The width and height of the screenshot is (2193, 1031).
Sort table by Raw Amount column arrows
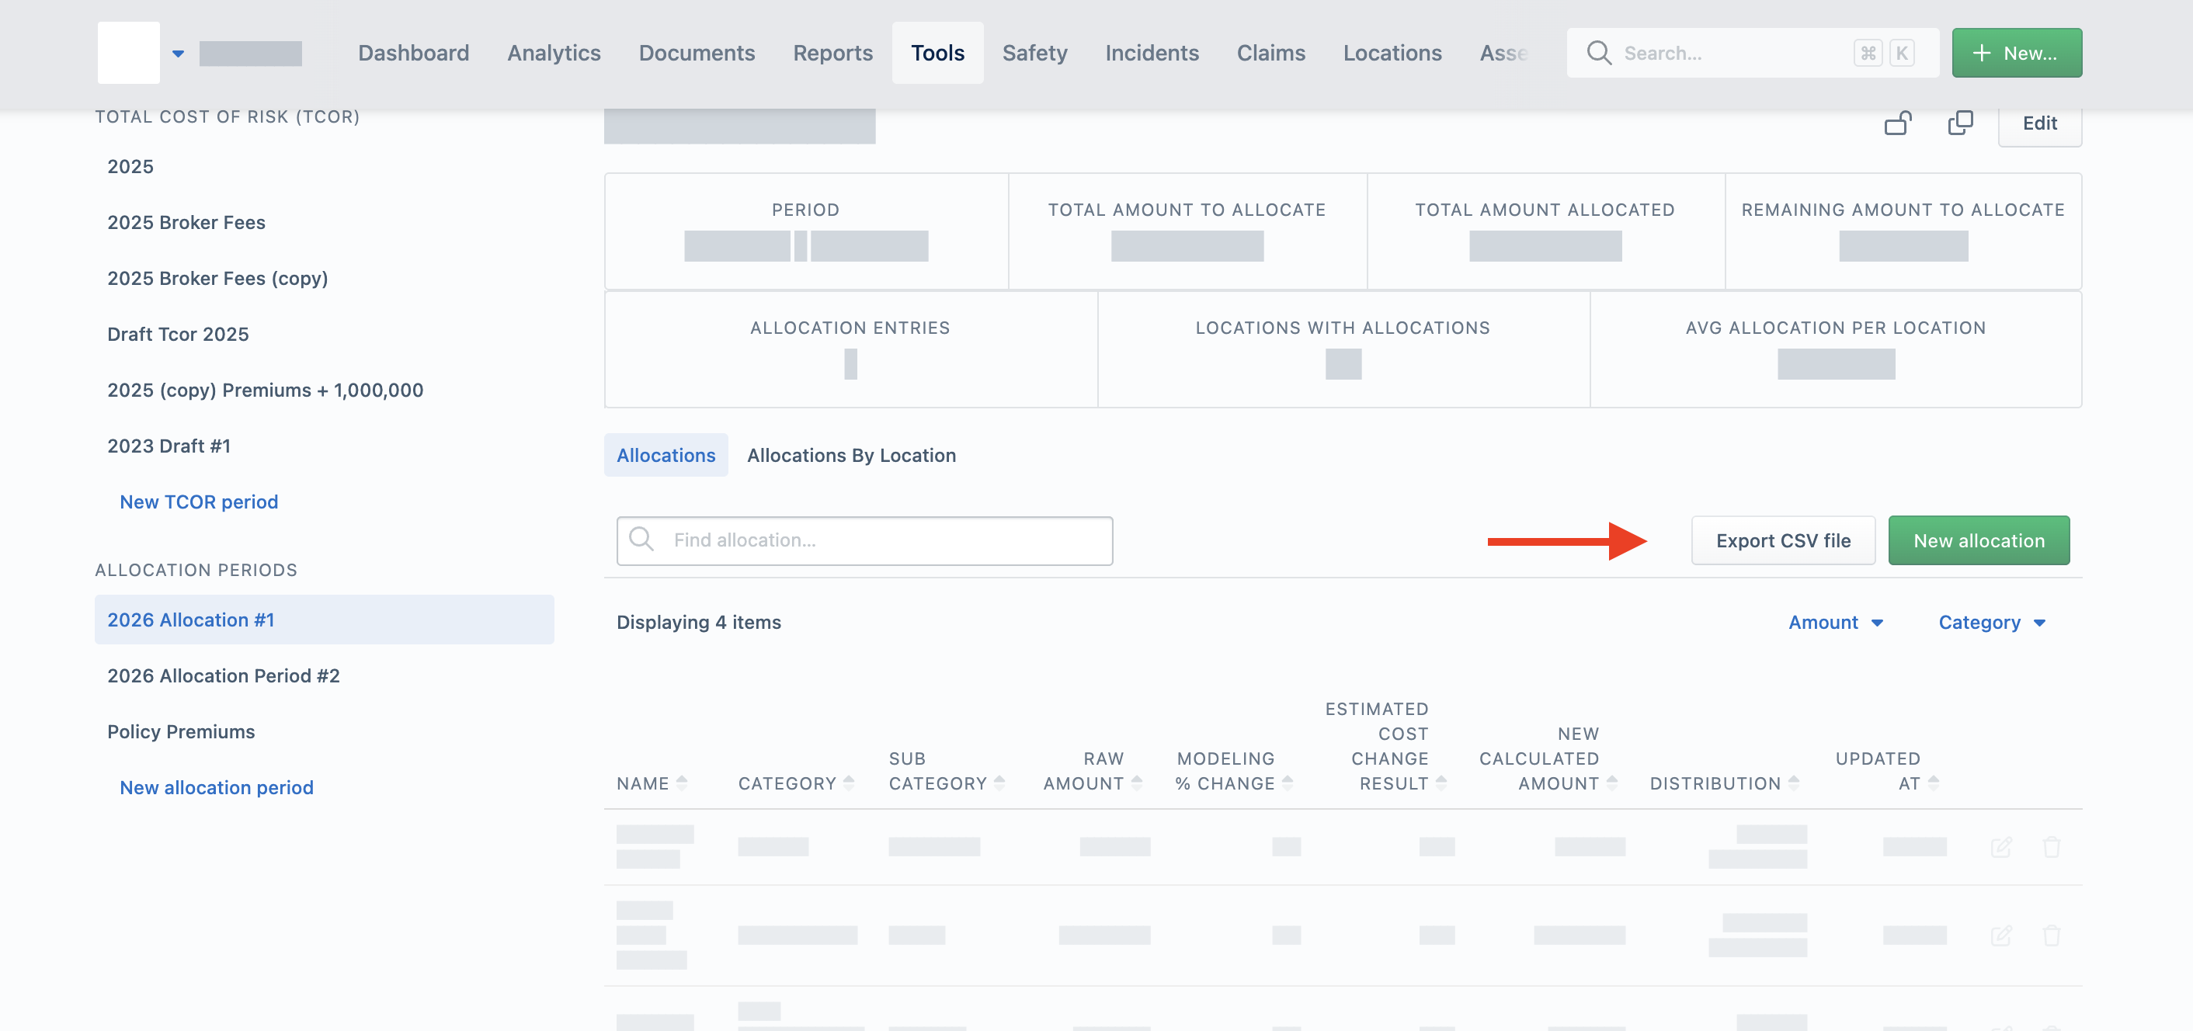(x=1135, y=783)
